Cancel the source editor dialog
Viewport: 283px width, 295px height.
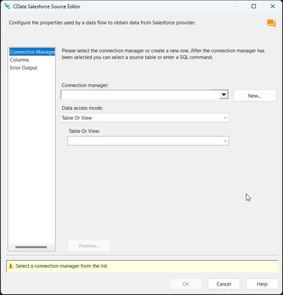(x=224, y=284)
